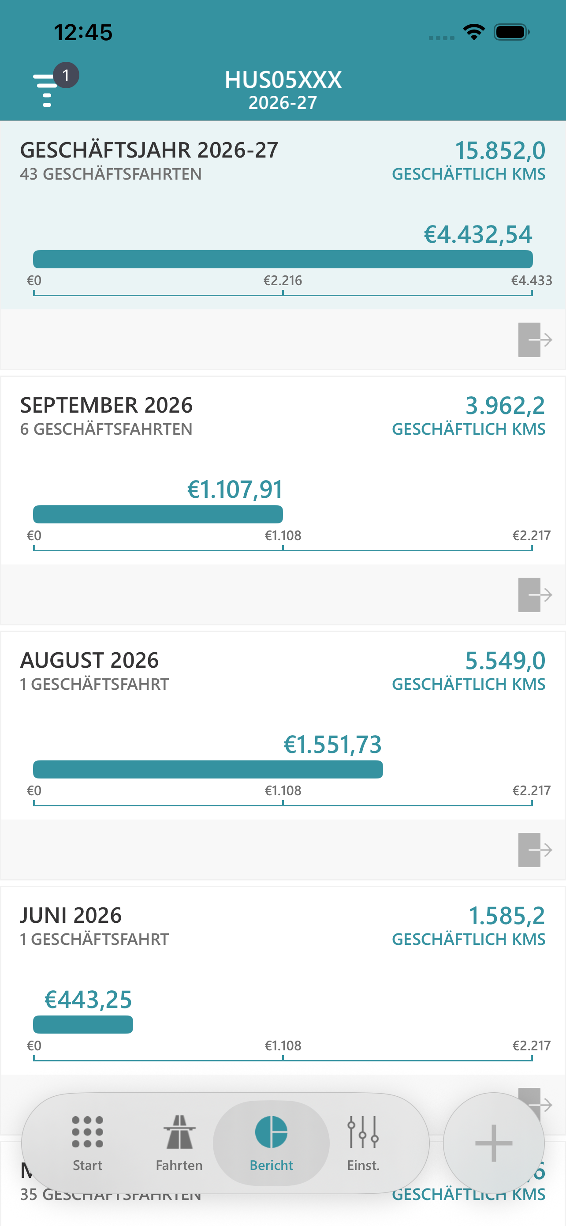
Task: Tap the €1.107,91 September progress bar
Action: (x=158, y=515)
